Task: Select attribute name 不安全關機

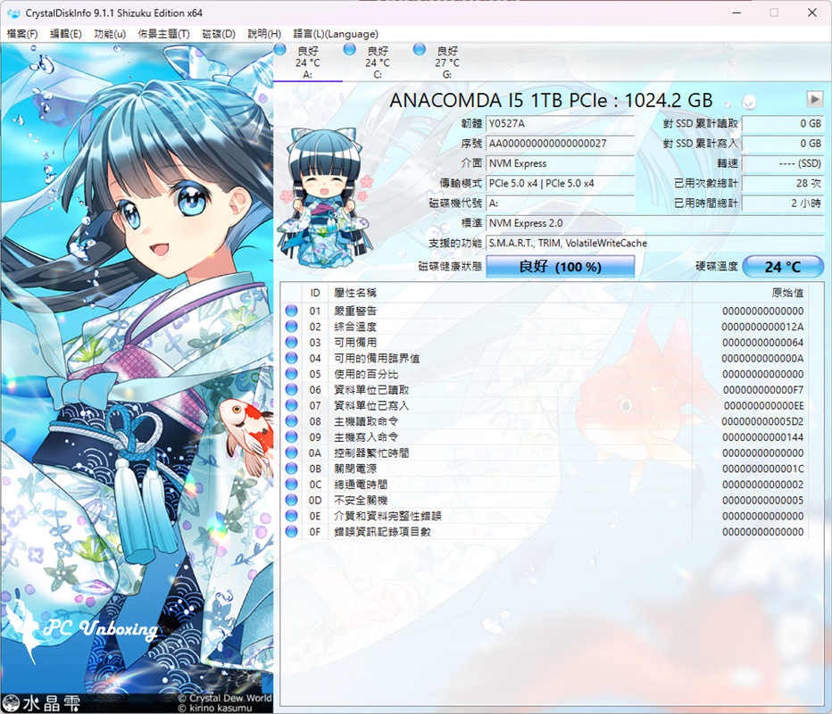Action: point(361,500)
